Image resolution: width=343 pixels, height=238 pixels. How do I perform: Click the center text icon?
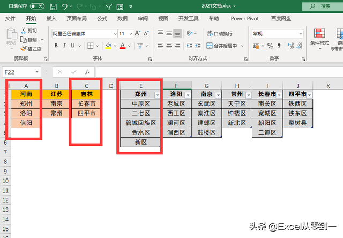pos(169,46)
